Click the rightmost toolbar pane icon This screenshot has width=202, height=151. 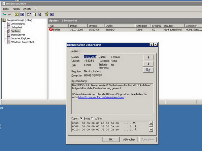52,14
